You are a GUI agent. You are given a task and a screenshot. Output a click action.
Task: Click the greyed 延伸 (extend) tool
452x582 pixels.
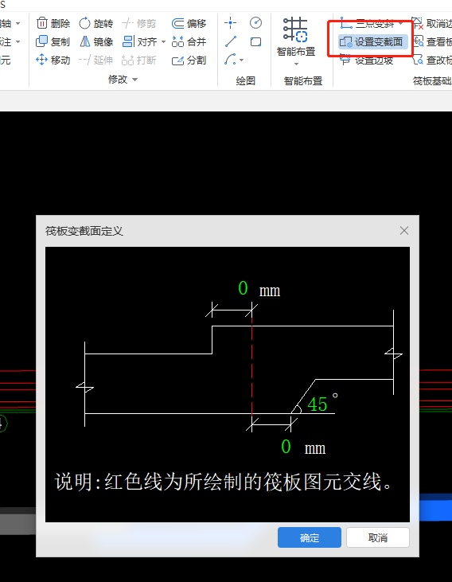tap(96, 60)
